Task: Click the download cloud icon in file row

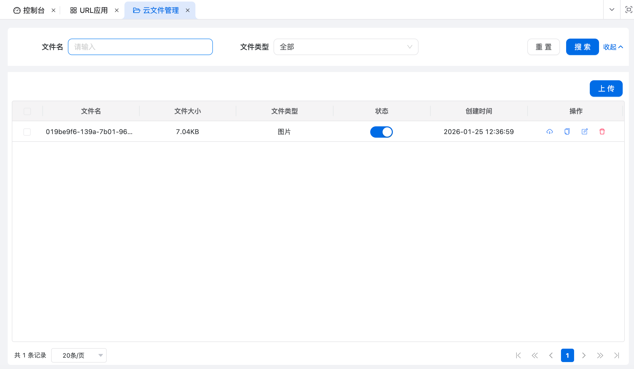Action: click(x=549, y=131)
